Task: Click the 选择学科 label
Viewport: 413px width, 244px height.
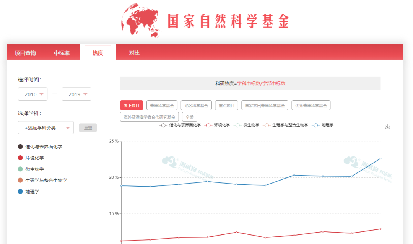Action: pos(29,113)
